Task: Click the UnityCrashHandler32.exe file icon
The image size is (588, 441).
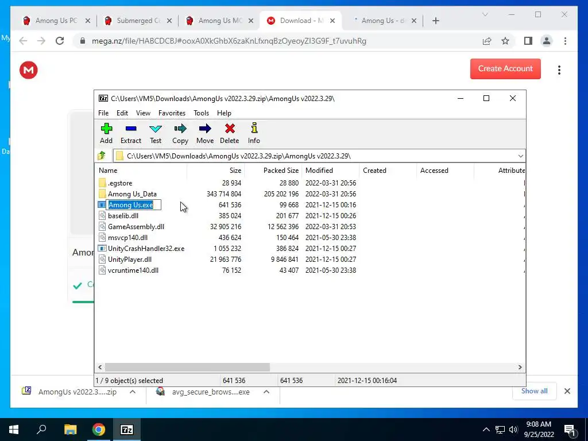Action: tap(102, 248)
